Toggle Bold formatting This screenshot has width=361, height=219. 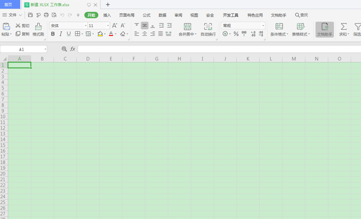[53, 34]
